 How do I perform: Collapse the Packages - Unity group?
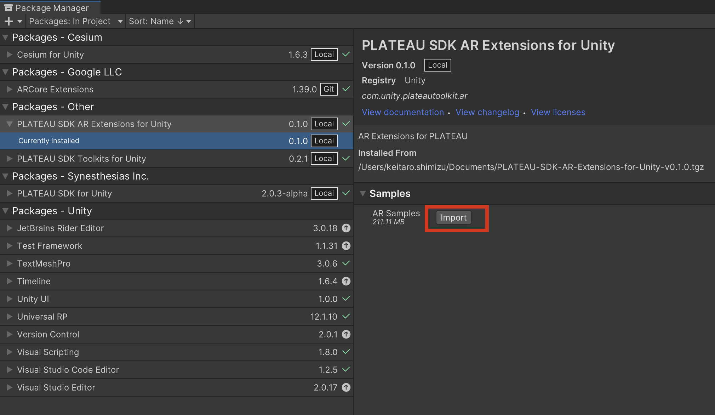pyautogui.click(x=6, y=211)
